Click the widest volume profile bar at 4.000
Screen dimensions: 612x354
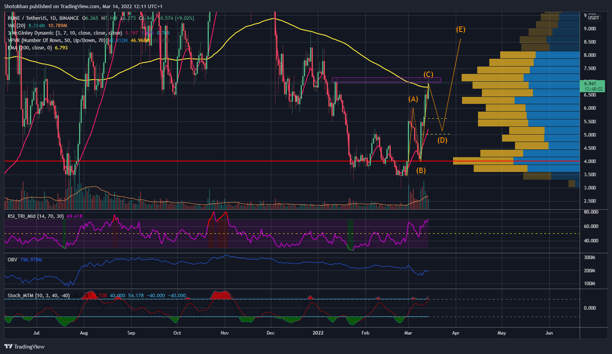click(516, 161)
